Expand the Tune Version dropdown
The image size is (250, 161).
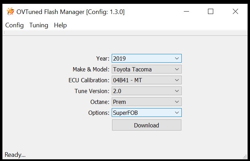click(x=146, y=91)
